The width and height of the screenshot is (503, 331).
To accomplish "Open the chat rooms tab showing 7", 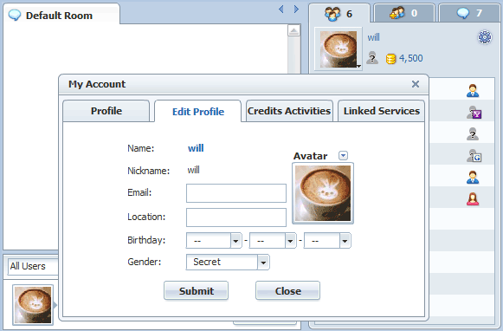I will (470, 13).
